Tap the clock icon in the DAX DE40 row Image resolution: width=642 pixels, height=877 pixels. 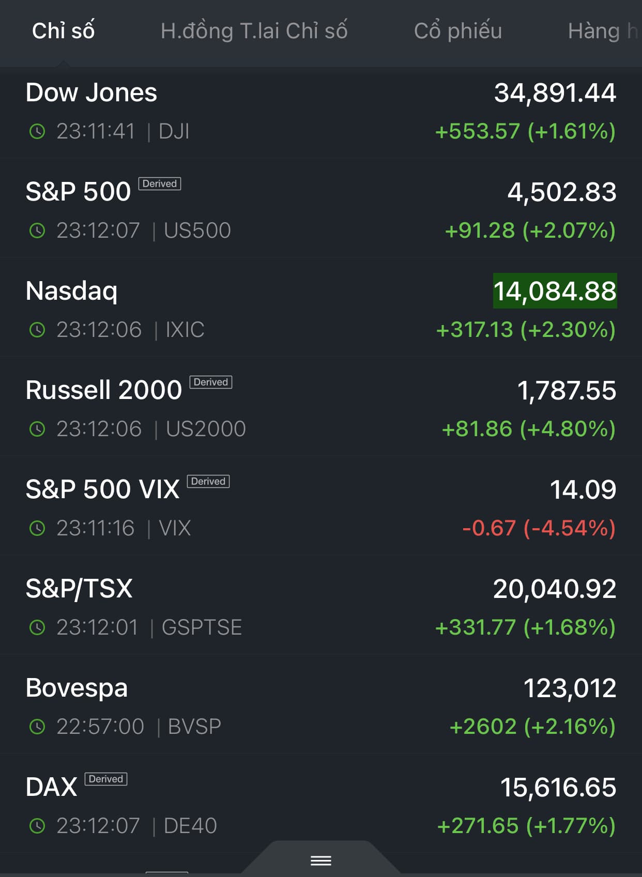coord(37,826)
